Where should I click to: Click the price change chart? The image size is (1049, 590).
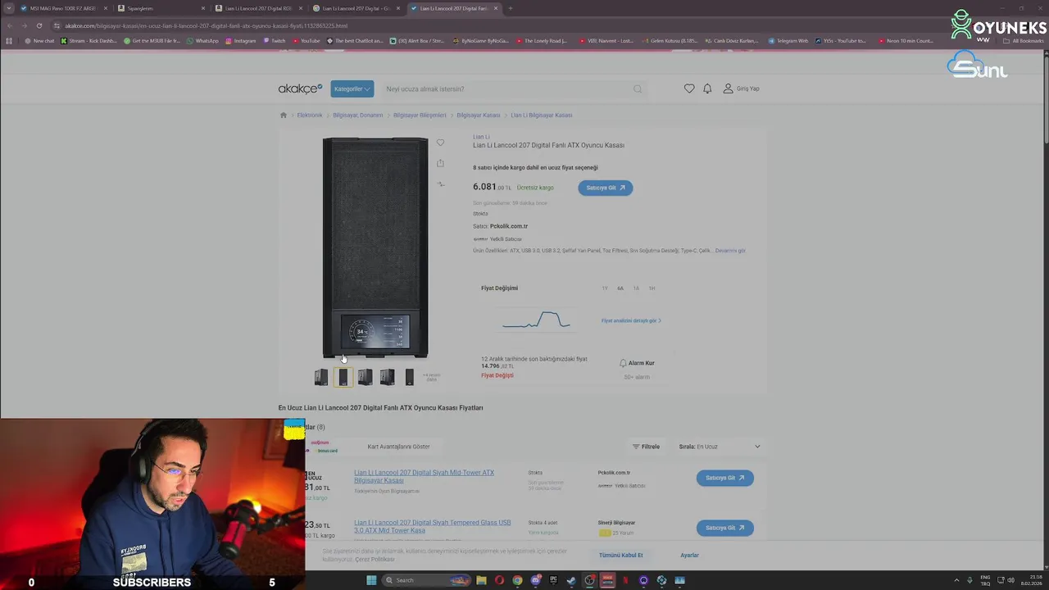click(x=536, y=320)
